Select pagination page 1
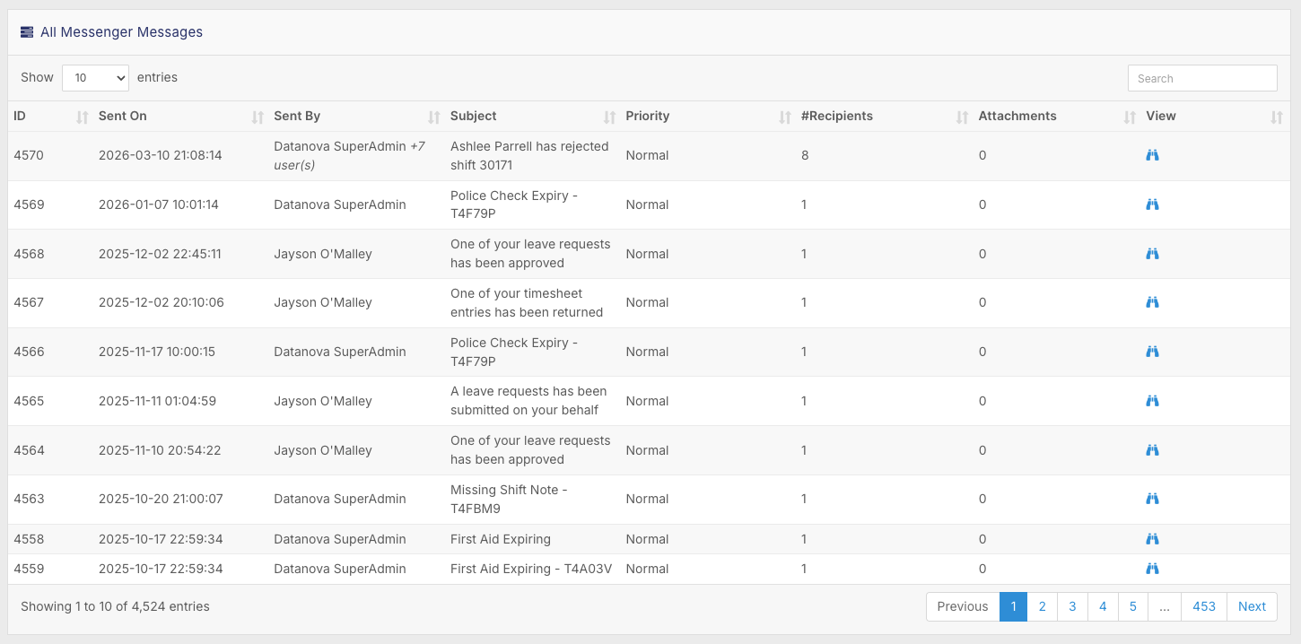The height and width of the screenshot is (644, 1301). (1013, 606)
